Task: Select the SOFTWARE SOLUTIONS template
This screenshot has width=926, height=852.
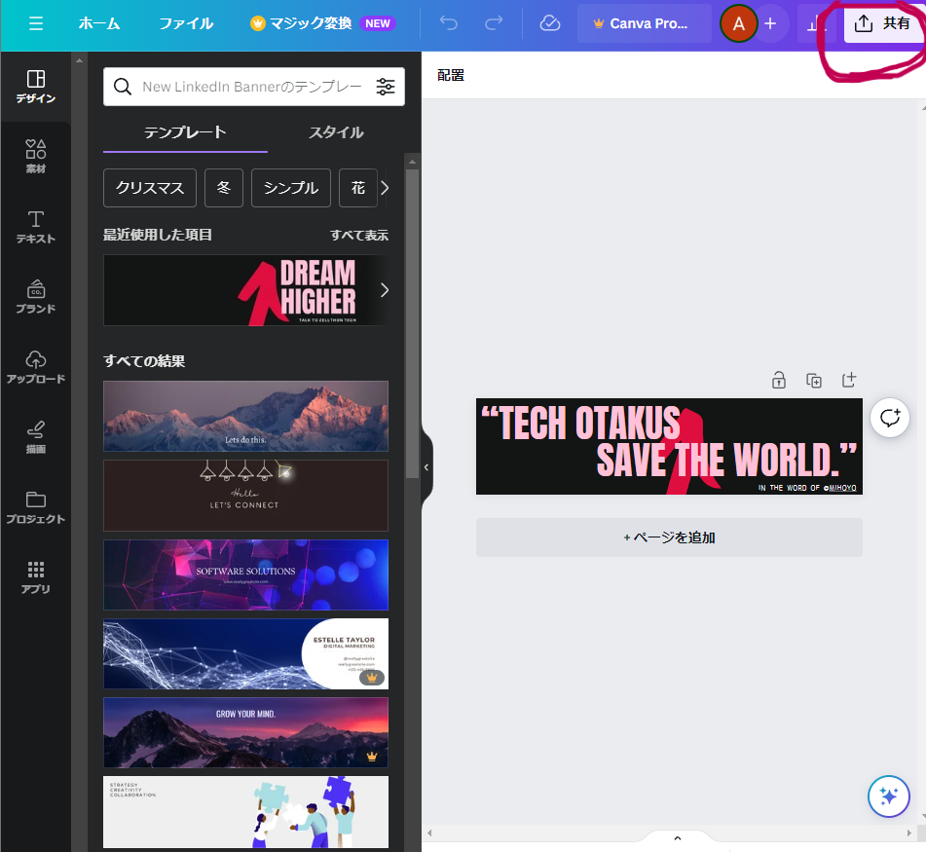Action: (245, 574)
